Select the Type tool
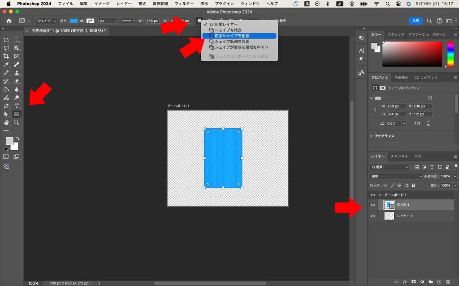This screenshot has width=459, height=286. (x=17, y=106)
